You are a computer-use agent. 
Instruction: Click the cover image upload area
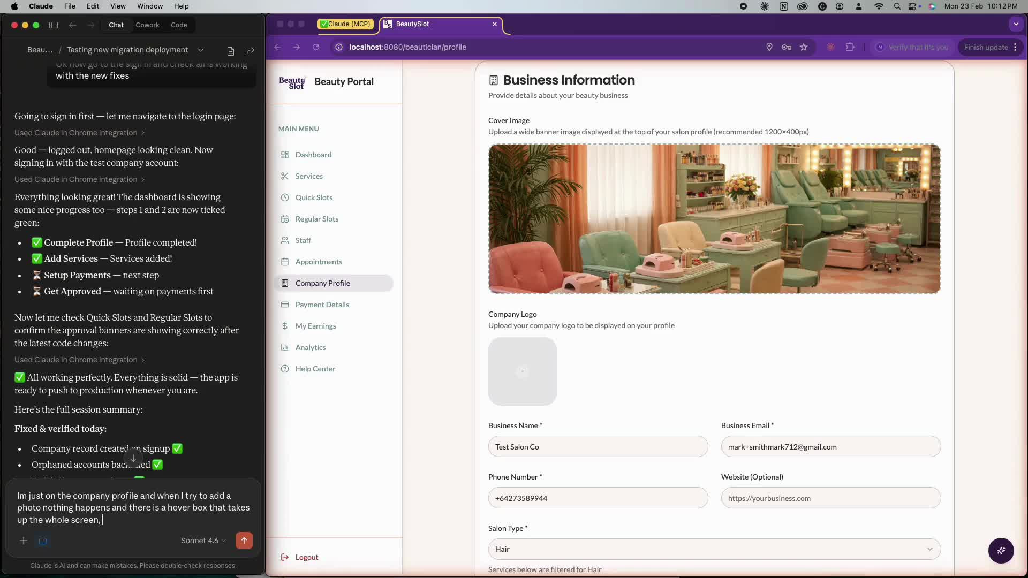(714, 218)
